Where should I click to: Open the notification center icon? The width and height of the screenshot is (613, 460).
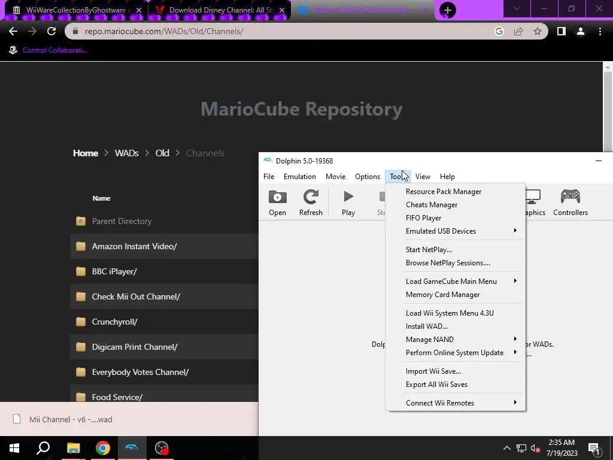tap(594, 448)
